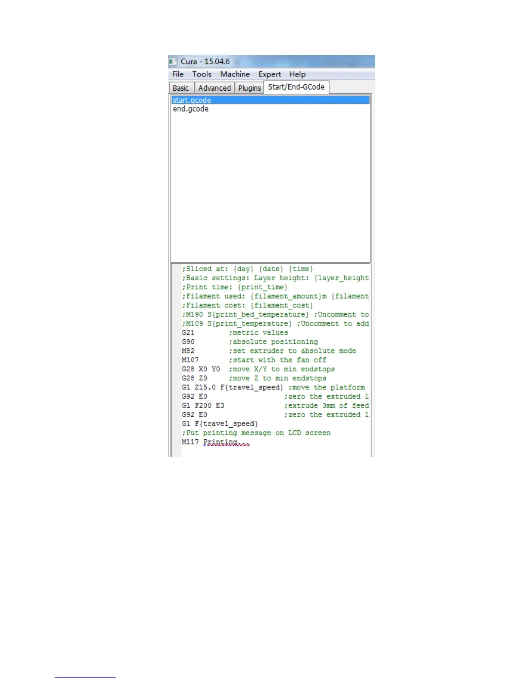Click the 'G90 ;absolute positioning' line
Screen dimensions: 526x681
click(250, 342)
